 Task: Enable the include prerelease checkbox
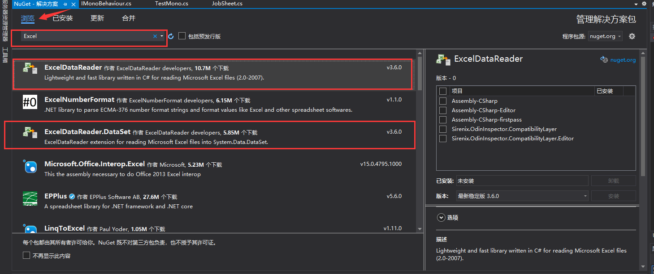coord(182,36)
